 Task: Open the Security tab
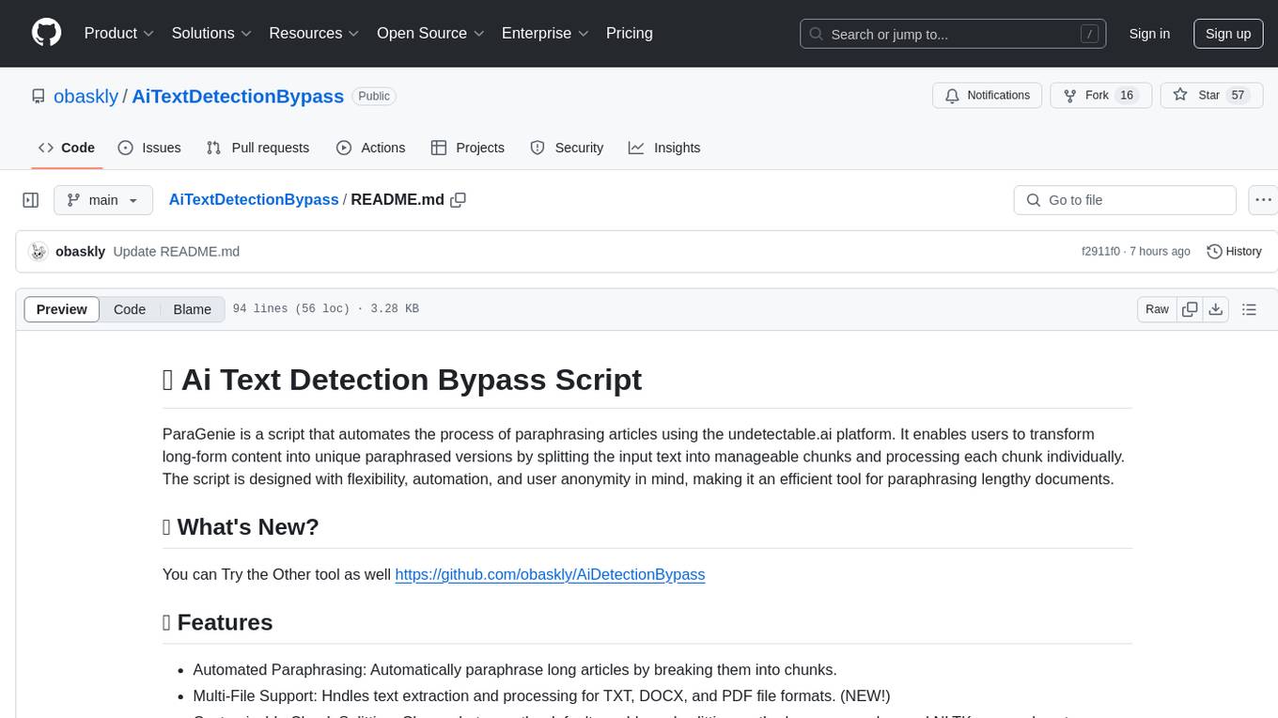point(568,148)
